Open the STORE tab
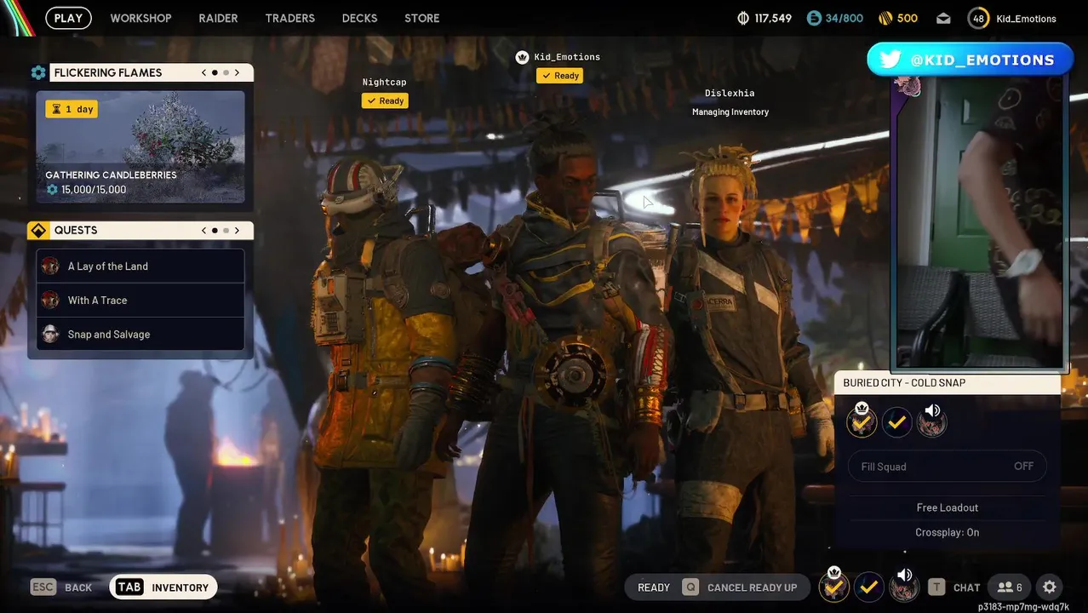The width and height of the screenshot is (1088, 613). tap(422, 18)
